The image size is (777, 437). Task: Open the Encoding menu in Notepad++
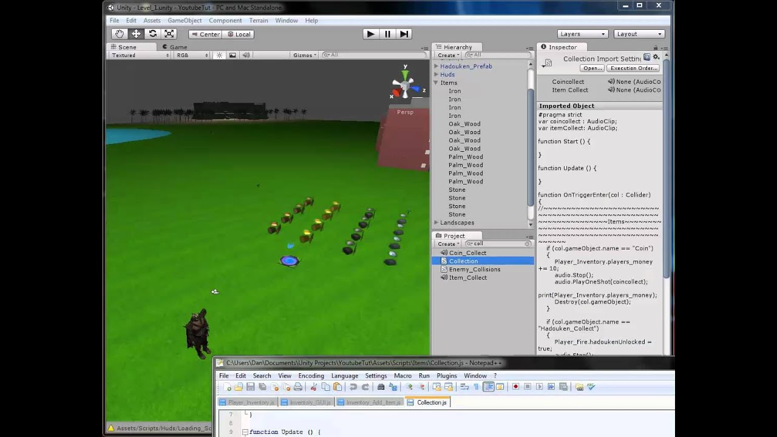(311, 376)
